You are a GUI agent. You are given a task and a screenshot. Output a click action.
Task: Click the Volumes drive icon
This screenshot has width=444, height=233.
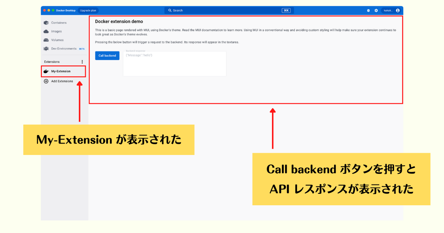click(46, 40)
